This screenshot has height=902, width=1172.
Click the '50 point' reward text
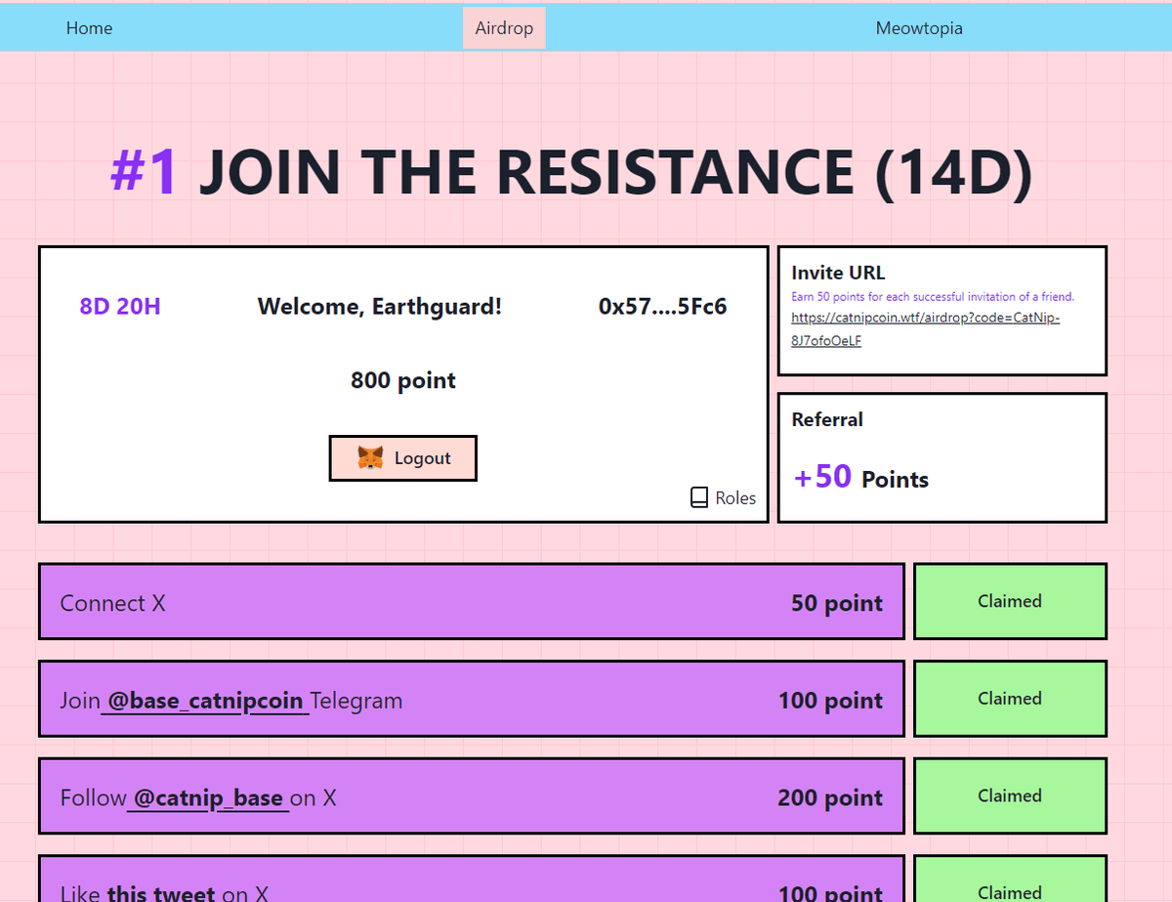(837, 603)
